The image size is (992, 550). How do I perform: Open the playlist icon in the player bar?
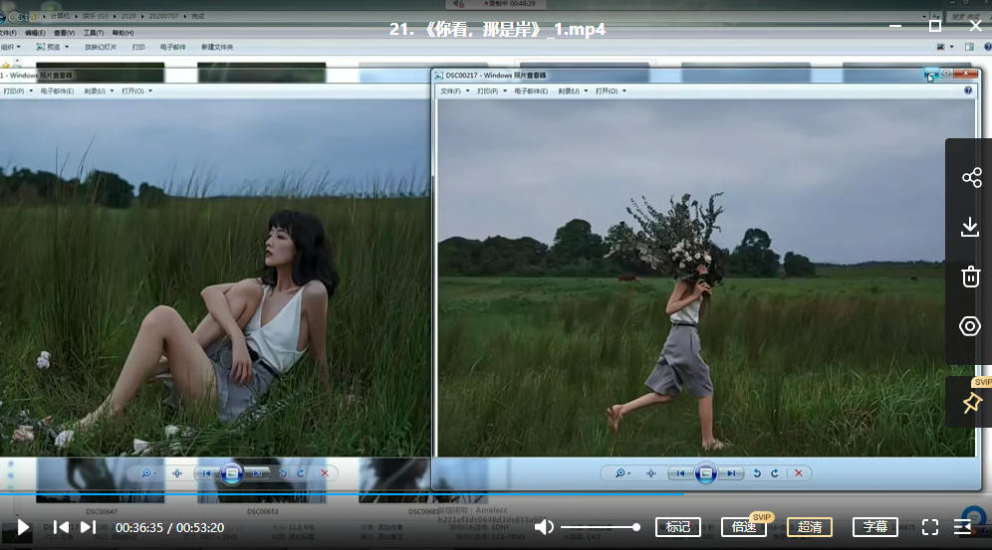(962, 527)
